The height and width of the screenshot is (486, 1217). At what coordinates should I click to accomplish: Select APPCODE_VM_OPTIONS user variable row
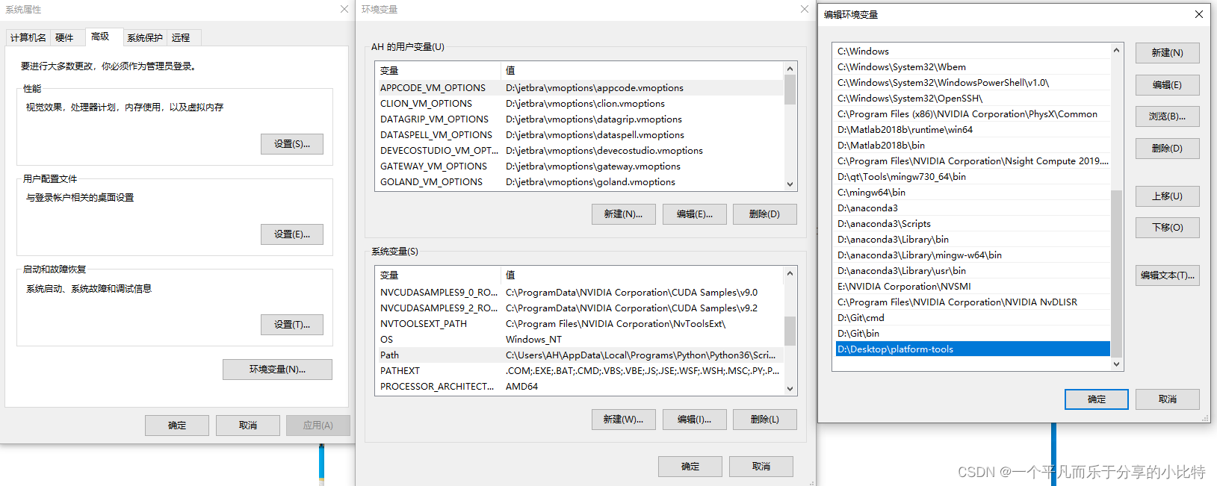tap(580, 87)
